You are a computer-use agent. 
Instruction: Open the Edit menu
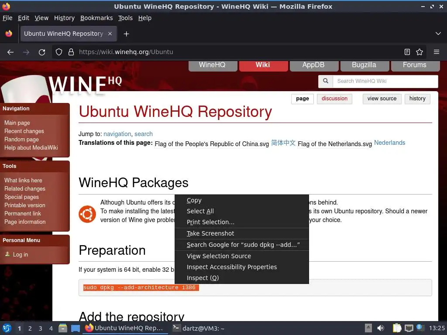click(x=24, y=18)
